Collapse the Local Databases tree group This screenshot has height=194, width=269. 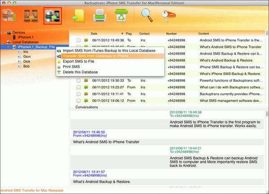click(x=3, y=42)
